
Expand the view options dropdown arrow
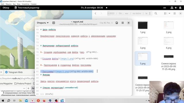pos(169,13)
